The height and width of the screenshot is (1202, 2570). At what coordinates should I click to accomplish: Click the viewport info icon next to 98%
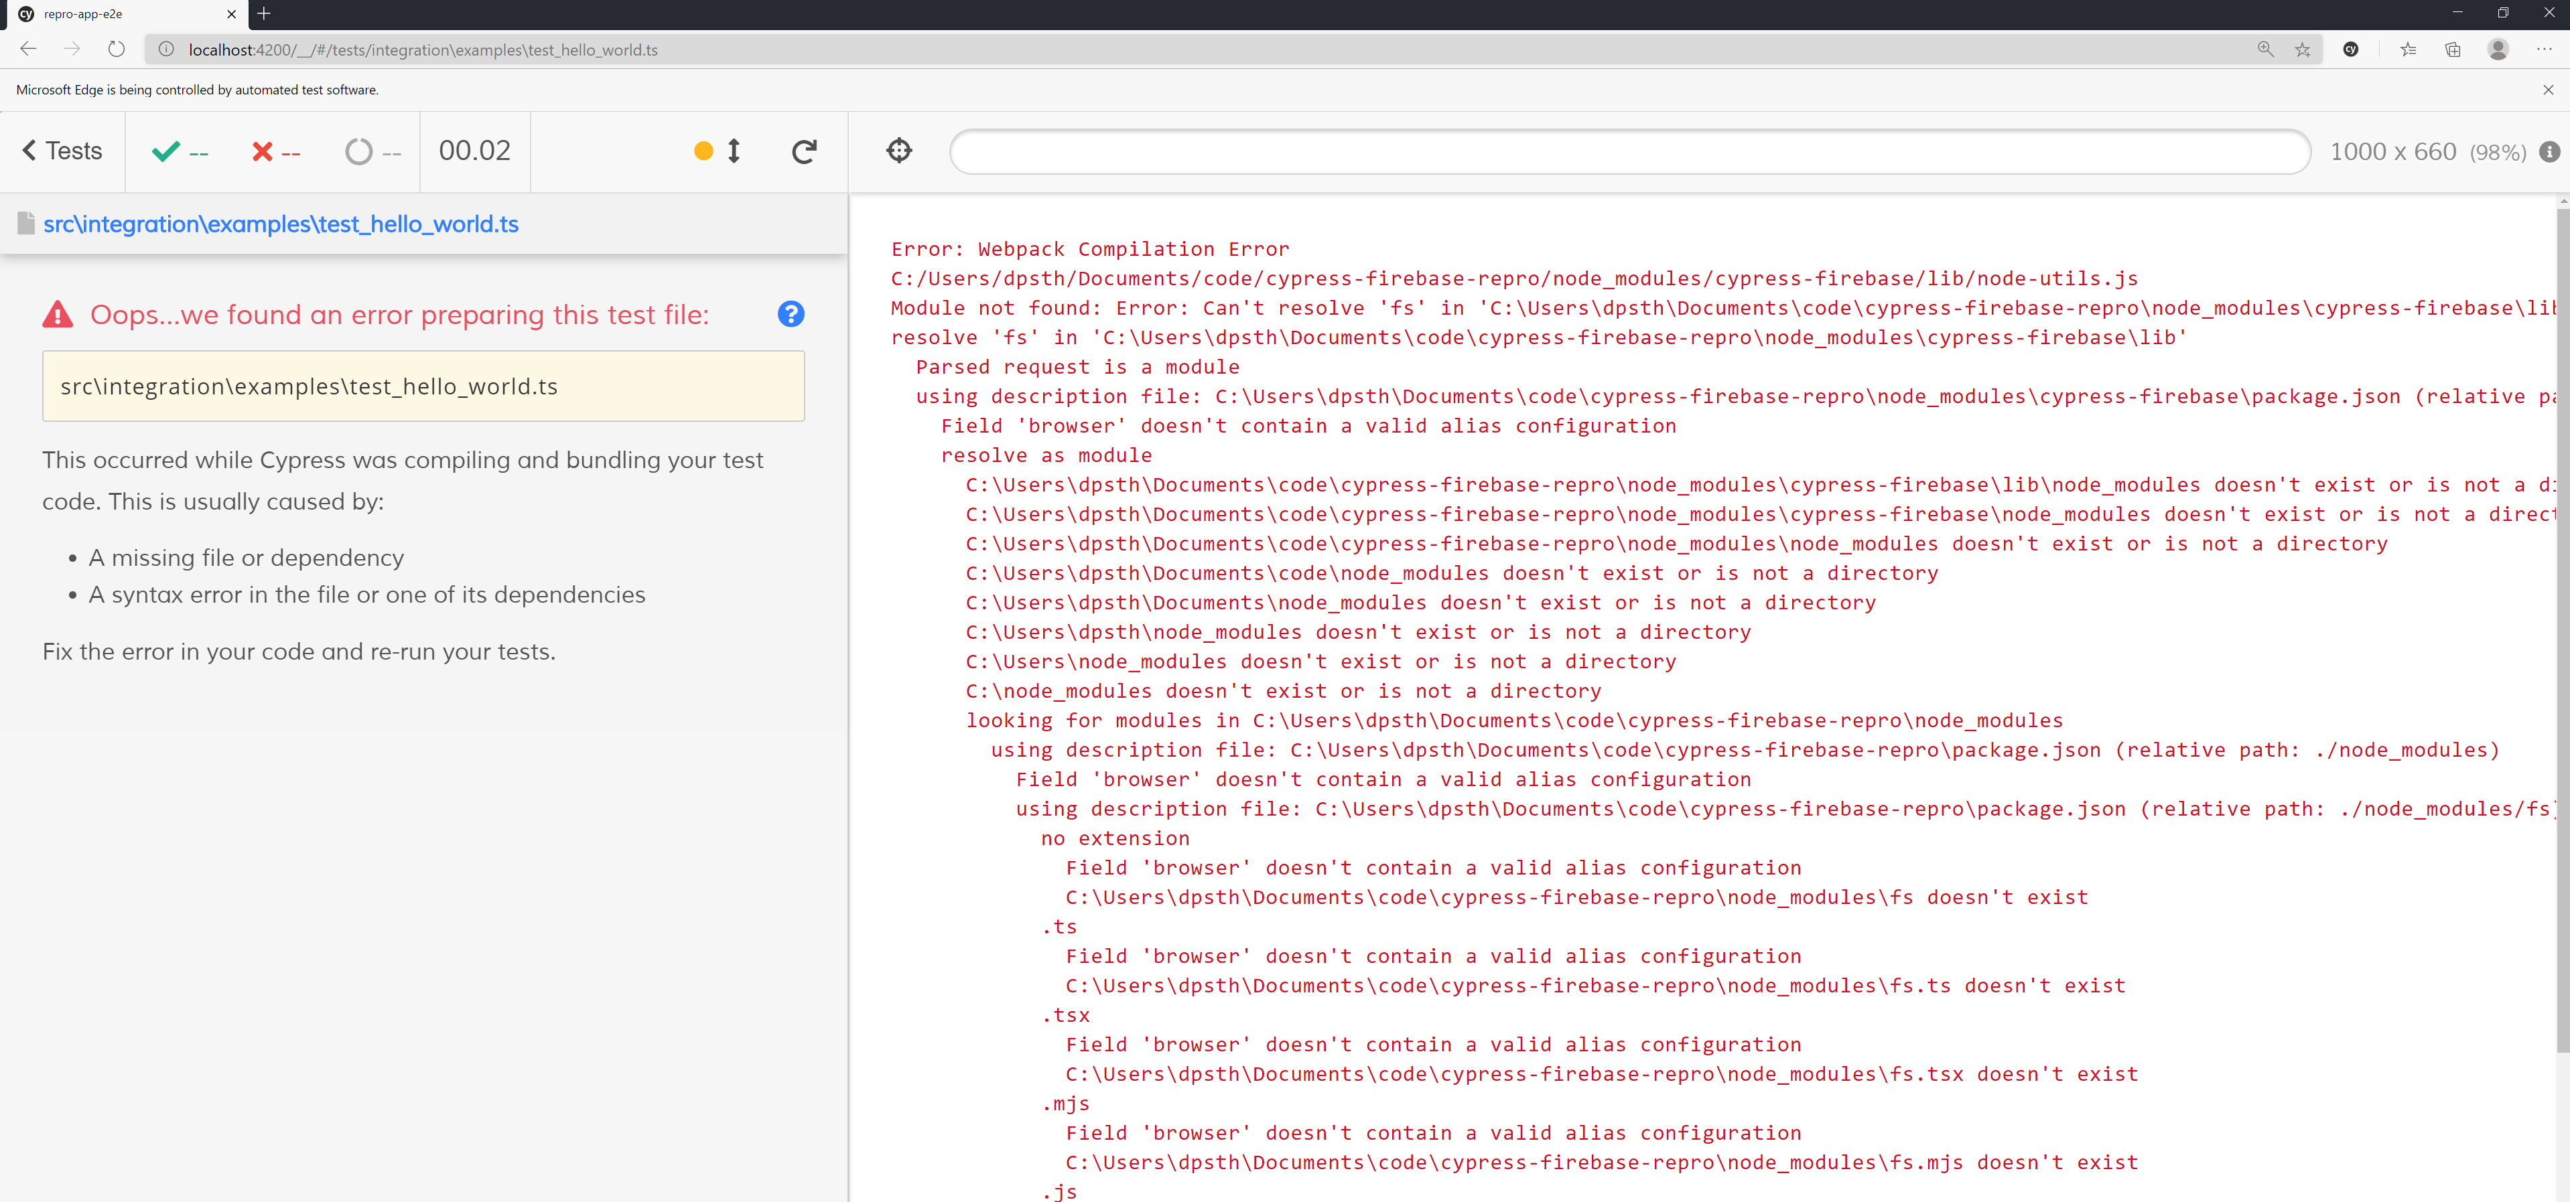click(x=2551, y=151)
